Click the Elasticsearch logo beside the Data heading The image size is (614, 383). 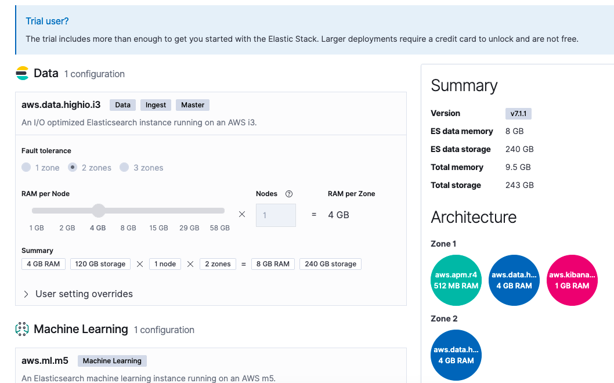point(22,73)
